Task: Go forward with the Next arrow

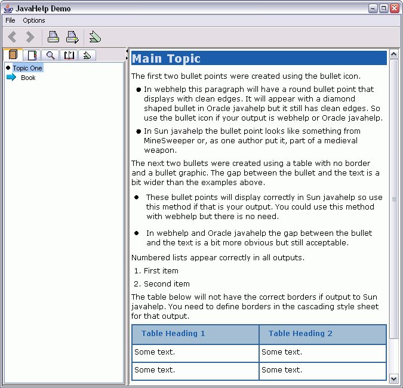Action: point(30,37)
